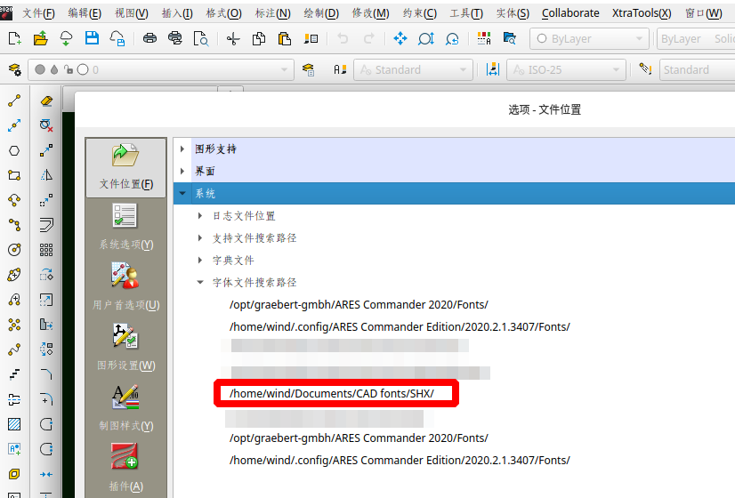
Task: Click the Paste clipboard icon
Action: pos(285,38)
